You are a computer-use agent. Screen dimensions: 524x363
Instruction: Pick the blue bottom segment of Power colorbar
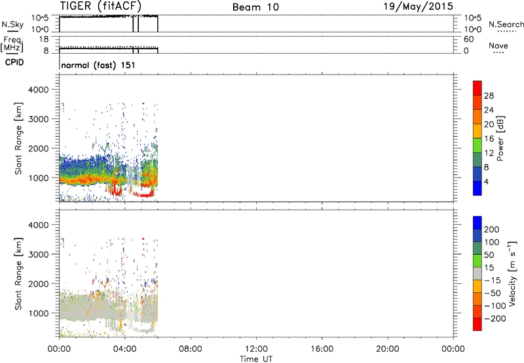click(477, 188)
